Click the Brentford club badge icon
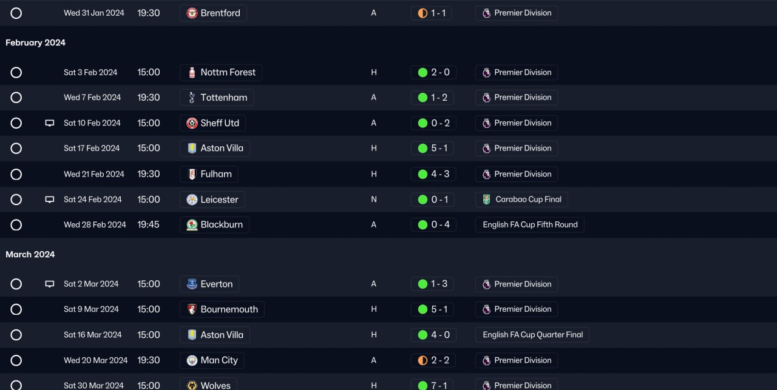The image size is (777, 390). [x=192, y=13]
